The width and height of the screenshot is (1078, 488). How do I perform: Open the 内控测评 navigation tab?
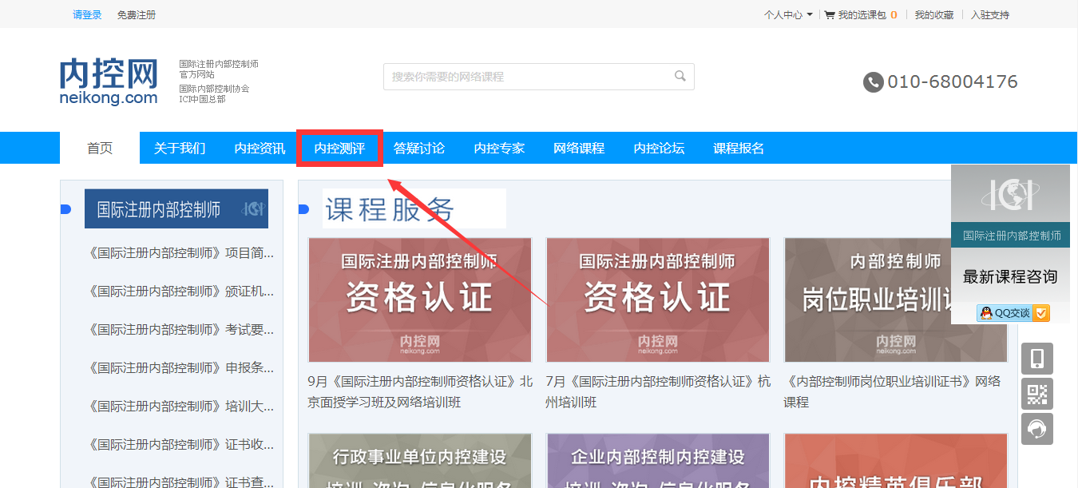tap(339, 149)
